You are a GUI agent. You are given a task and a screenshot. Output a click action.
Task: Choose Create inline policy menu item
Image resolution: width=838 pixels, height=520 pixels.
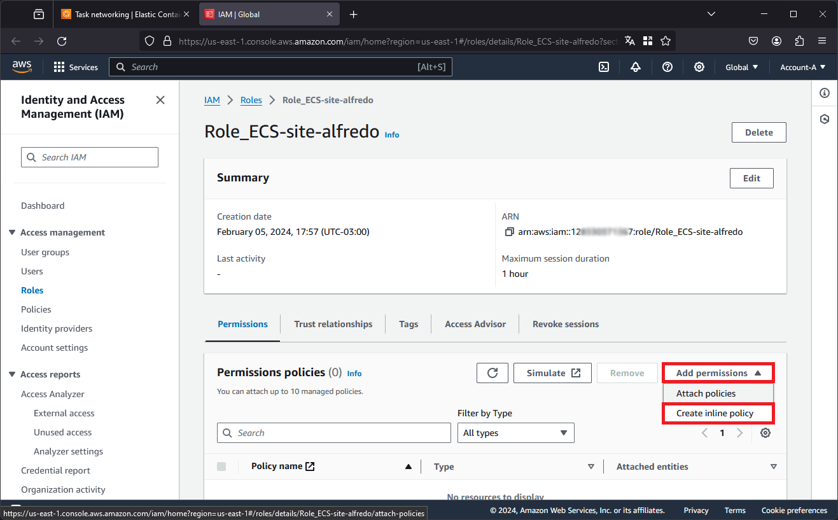[718, 413]
